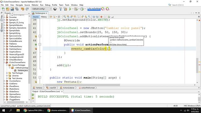Screen dimensions: 201x113
Task: Open the Windows Start menu
Action: point(3,110)
